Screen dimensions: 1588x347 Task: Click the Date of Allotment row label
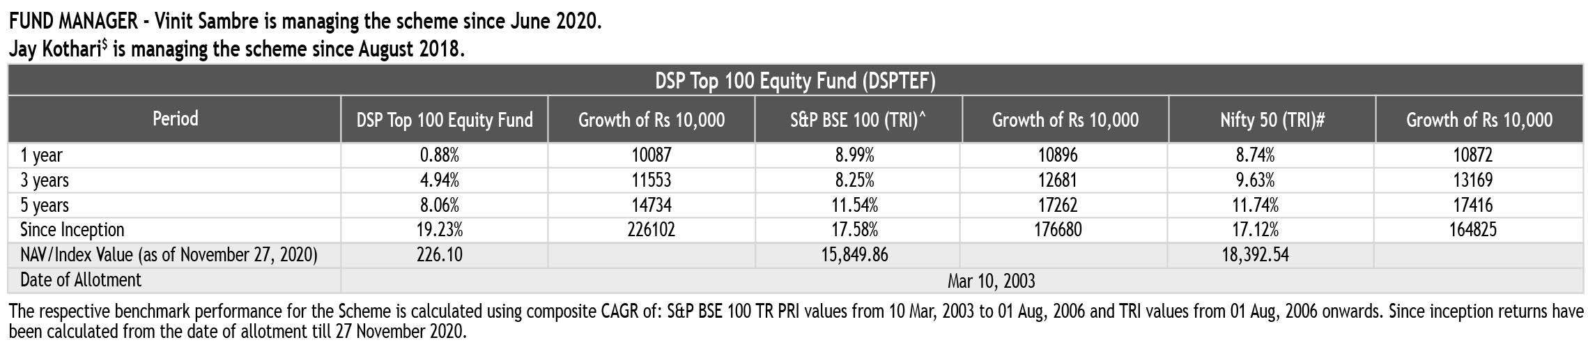click(80, 280)
